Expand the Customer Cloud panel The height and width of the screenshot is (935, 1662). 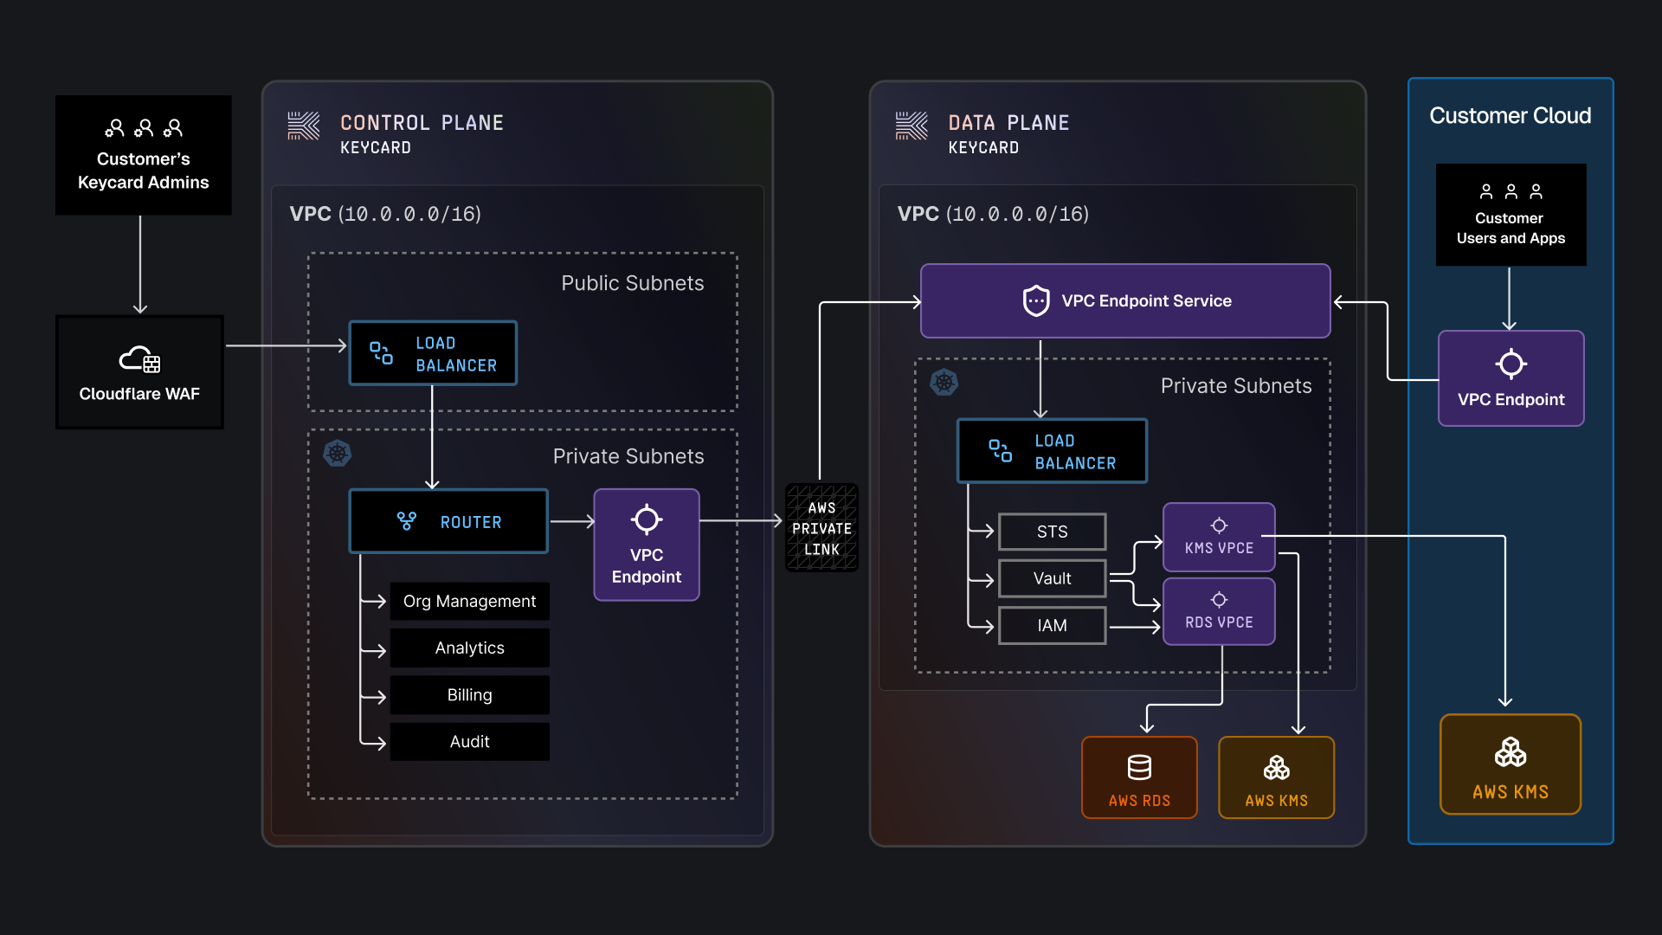(x=1510, y=115)
